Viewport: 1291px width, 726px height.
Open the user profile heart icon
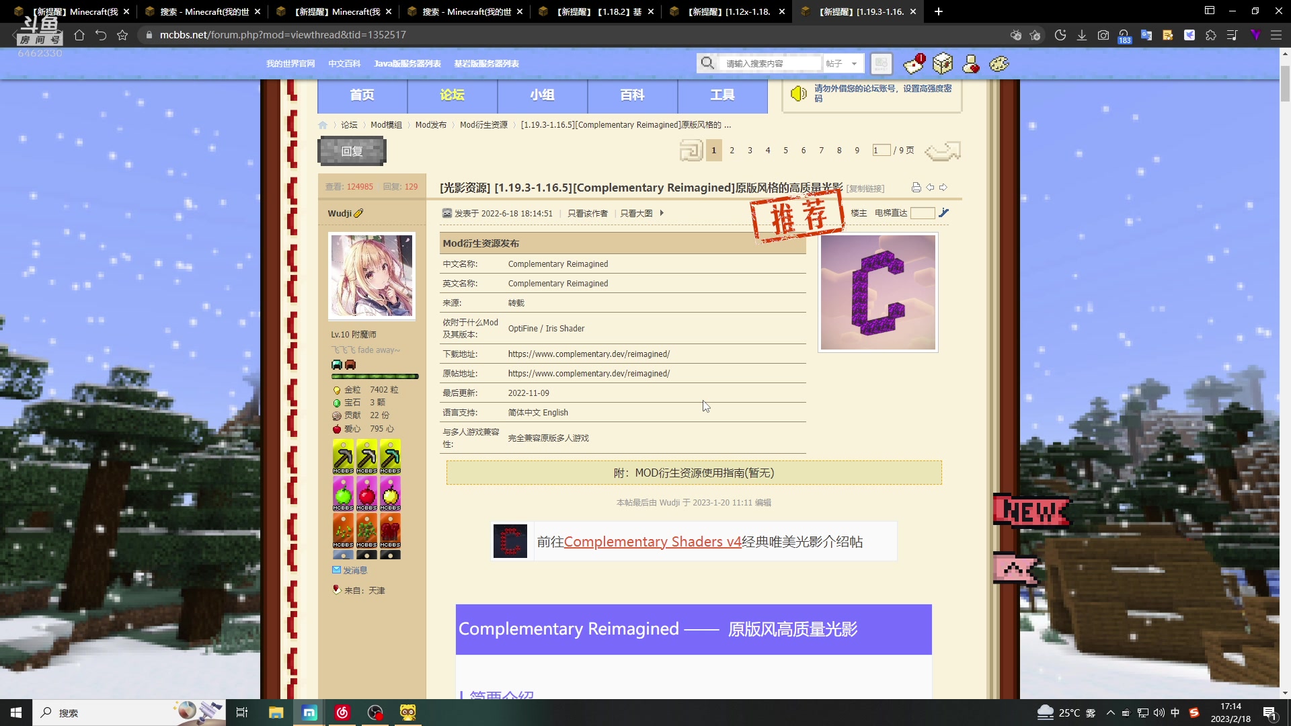click(x=971, y=64)
